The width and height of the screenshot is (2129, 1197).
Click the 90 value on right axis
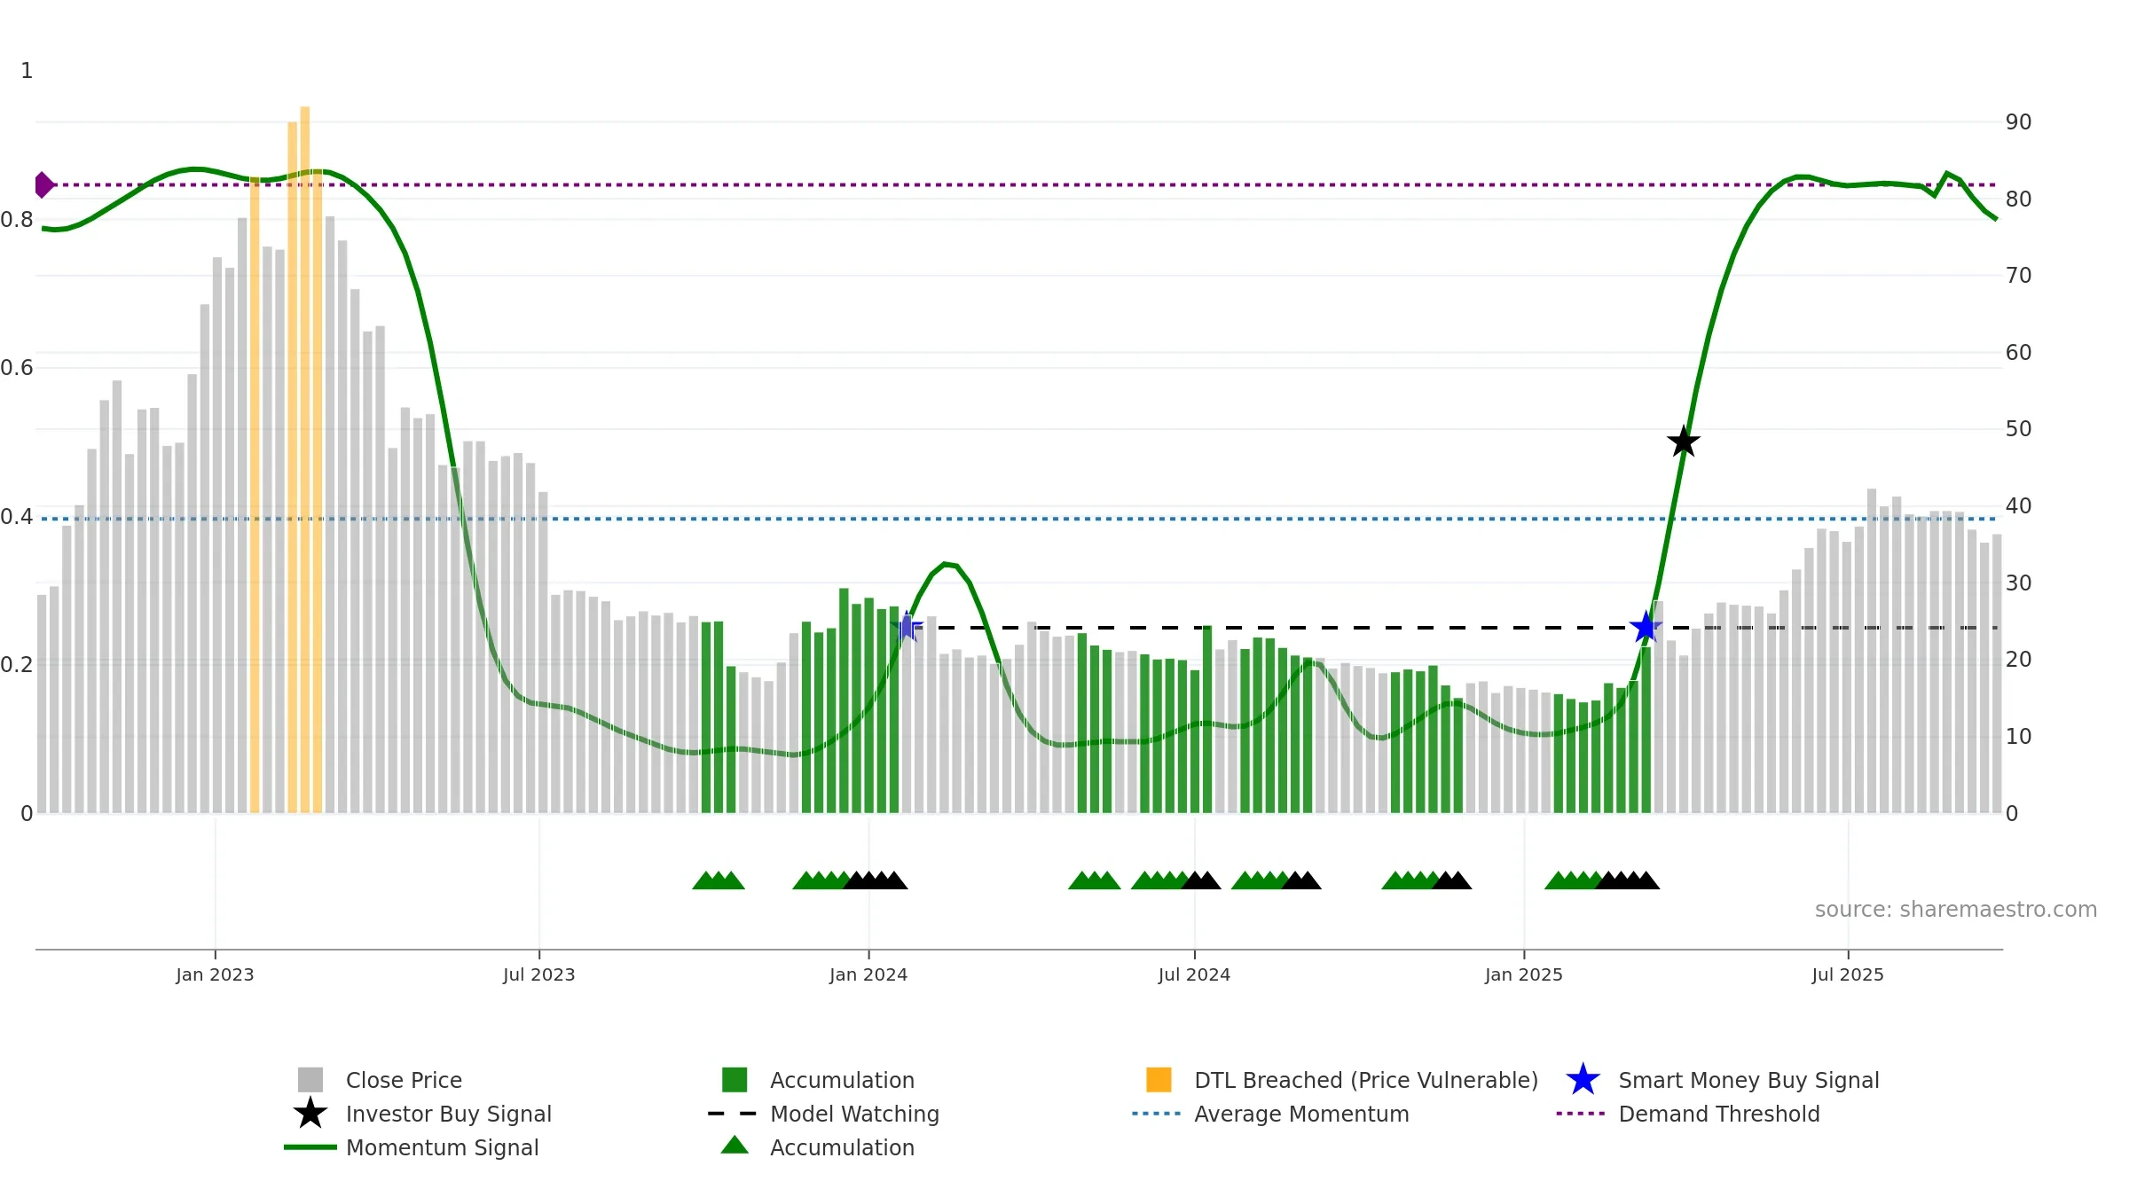(2019, 122)
